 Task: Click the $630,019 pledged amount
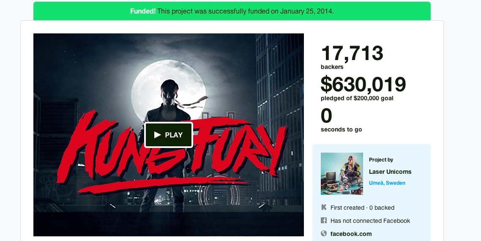pyautogui.click(x=363, y=84)
